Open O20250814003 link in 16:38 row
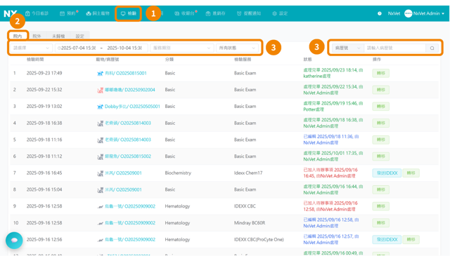Screen dimensions: 450x256 (x=128, y=123)
